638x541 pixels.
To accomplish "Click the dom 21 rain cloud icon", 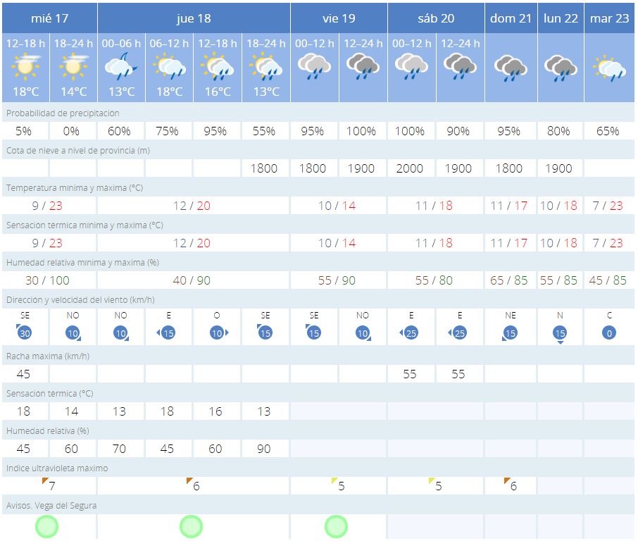I will pyautogui.click(x=511, y=68).
